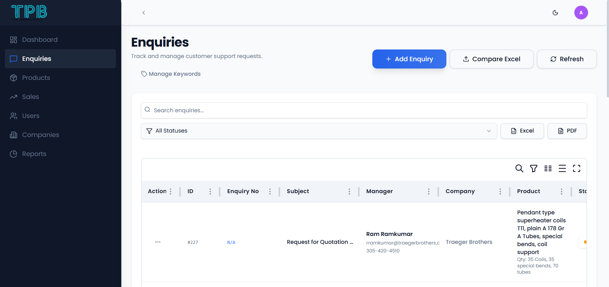Image resolution: width=609 pixels, height=287 pixels.
Task: Open Manager column options menu
Action: tap(429, 192)
